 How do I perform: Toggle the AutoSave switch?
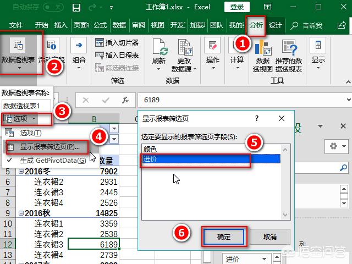tap(53, 7)
